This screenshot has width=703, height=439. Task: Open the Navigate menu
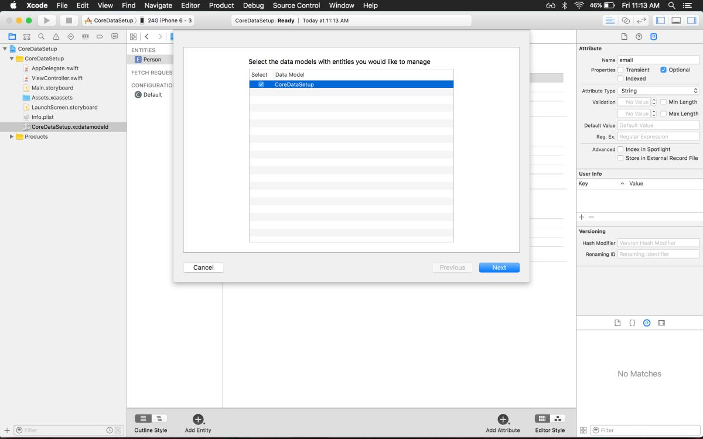click(158, 5)
